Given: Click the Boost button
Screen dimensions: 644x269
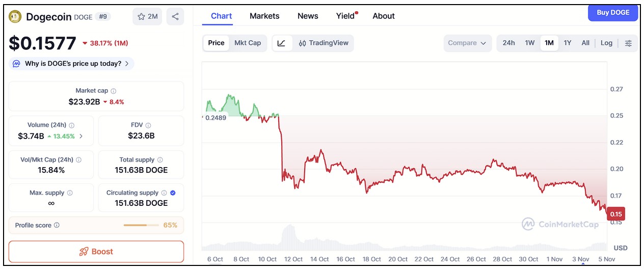Looking at the screenshot, I should click(x=96, y=251).
